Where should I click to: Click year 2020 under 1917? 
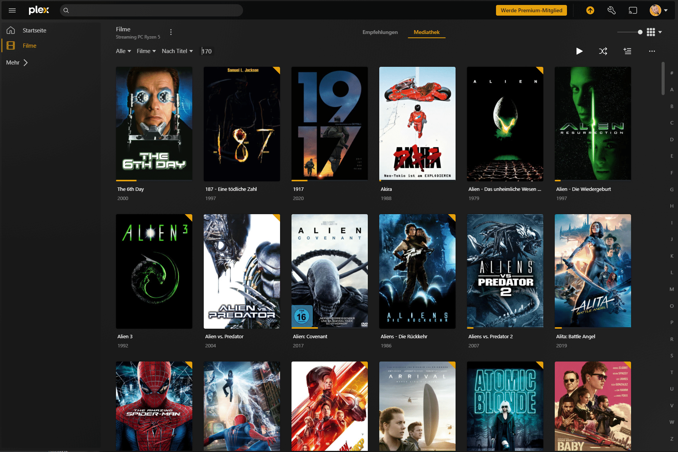pos(298,198)
